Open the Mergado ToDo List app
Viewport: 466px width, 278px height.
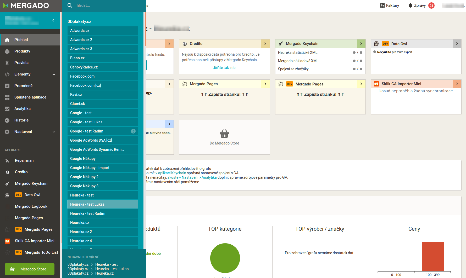pyautogui.click(x=30, y=252)
